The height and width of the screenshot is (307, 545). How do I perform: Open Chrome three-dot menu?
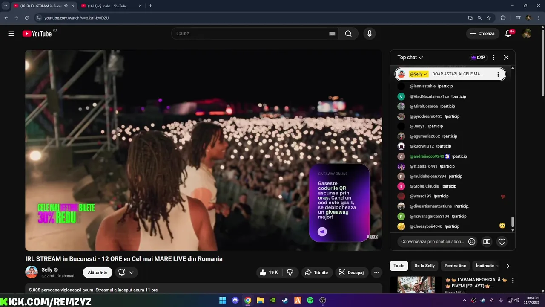click(539, 18)
